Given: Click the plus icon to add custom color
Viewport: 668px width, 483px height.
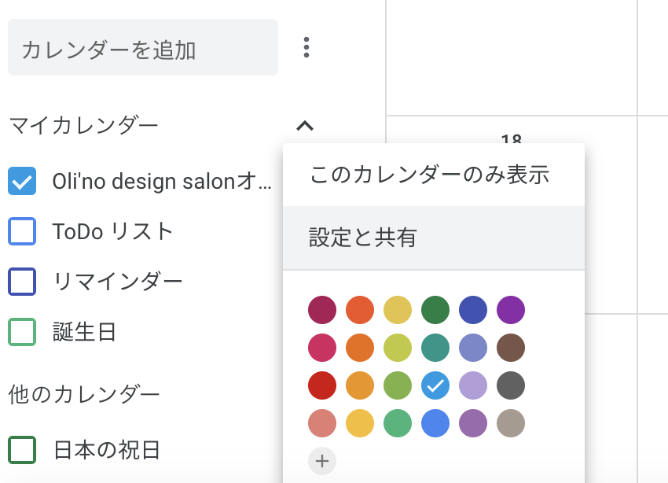Looking at the screenshot, I should pos(322,461).
